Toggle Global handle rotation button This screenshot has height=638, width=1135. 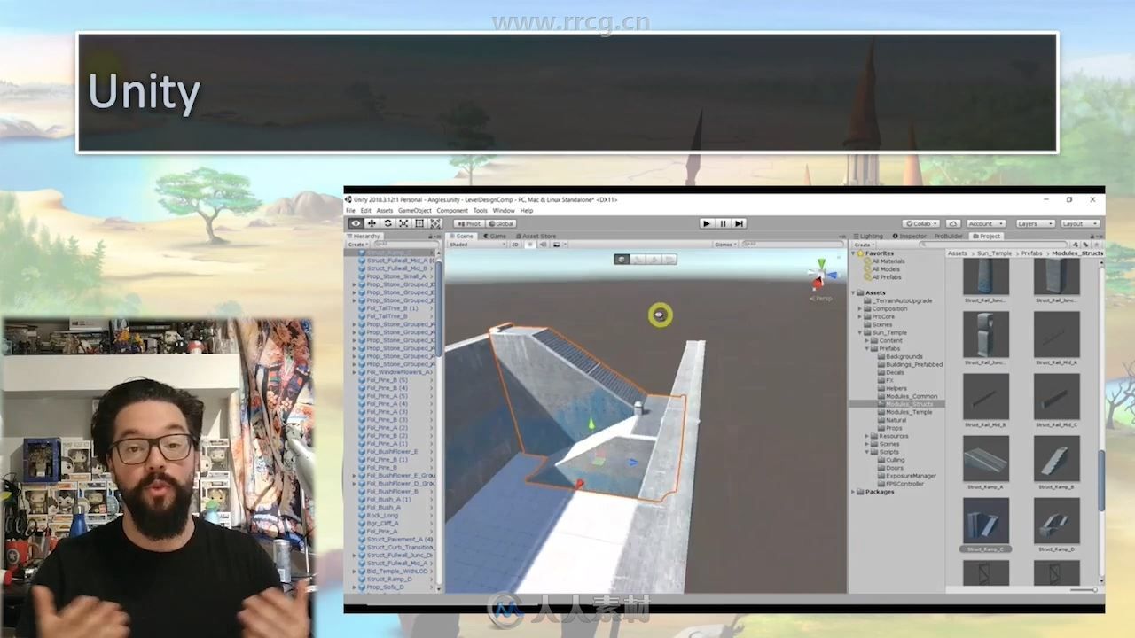coord(500,223)
